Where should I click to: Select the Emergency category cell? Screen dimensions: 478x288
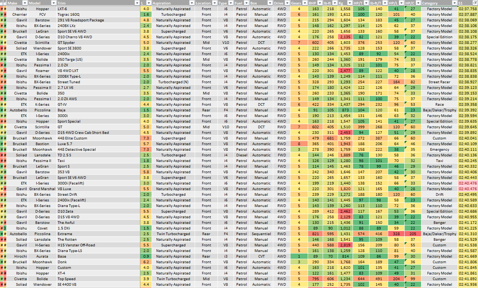tap(439, 149)
